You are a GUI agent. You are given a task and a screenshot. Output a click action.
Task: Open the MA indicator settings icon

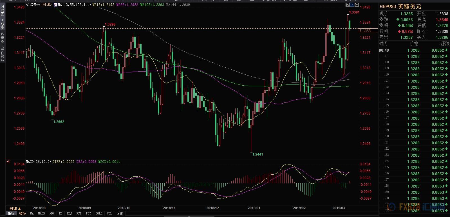[x=55, y=5]
